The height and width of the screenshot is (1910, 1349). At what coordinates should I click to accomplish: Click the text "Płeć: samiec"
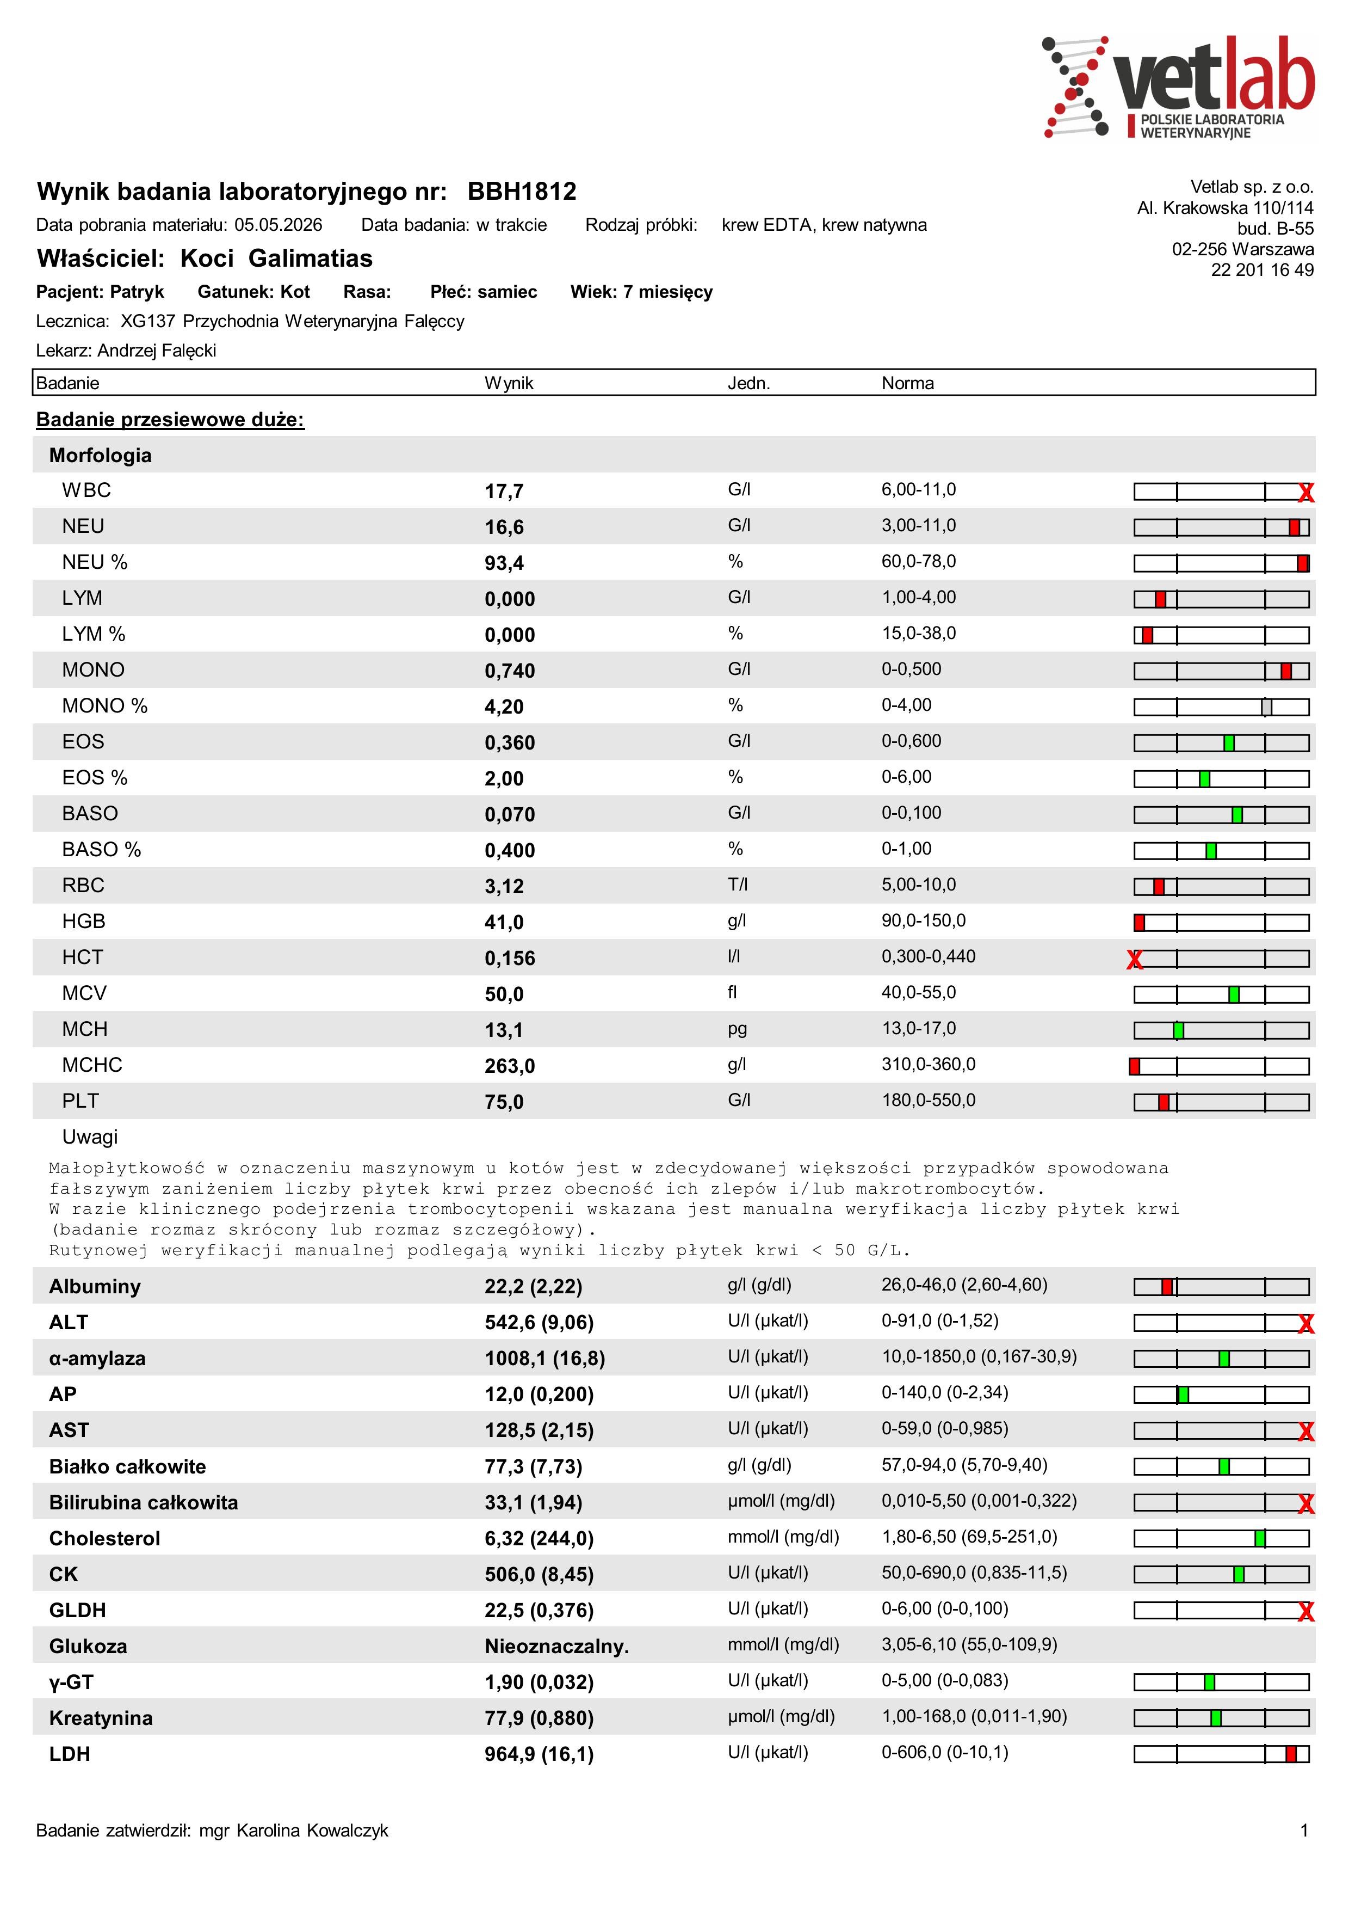coord(484,292)
